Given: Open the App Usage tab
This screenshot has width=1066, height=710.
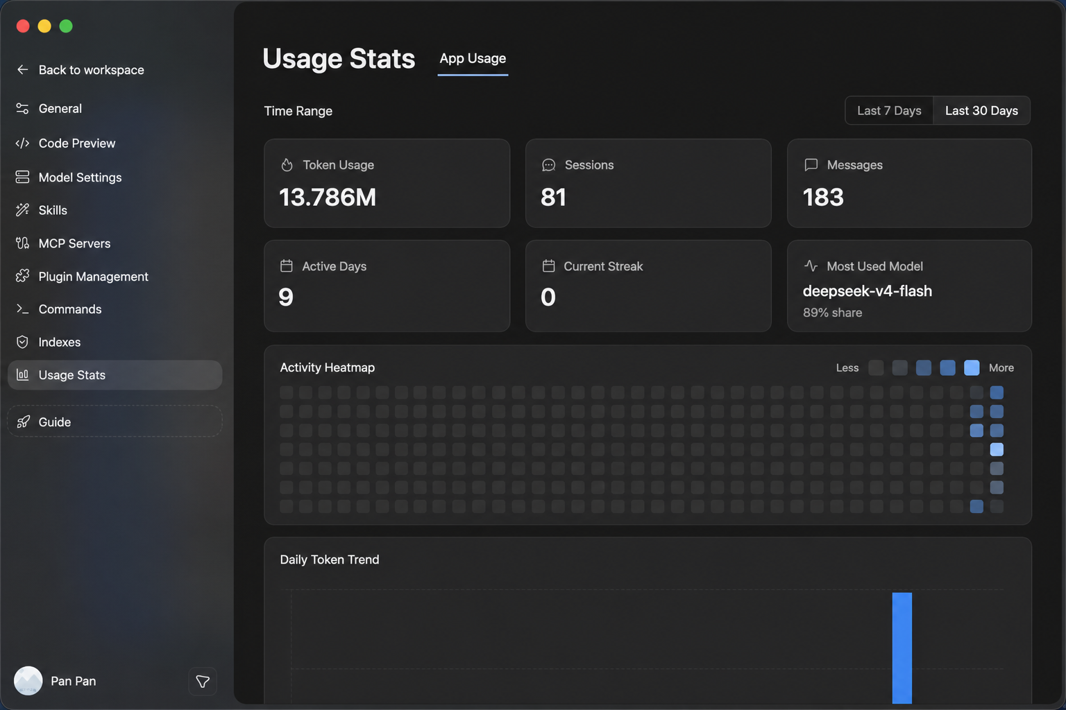Looking at the screenshot, I should [x=473, y=59].
